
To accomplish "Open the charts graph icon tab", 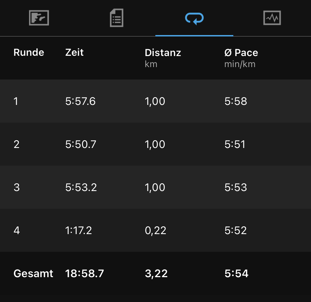I will point(272,18).
